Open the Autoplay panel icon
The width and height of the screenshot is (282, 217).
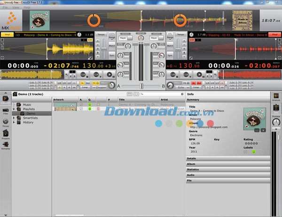[5, 145]
